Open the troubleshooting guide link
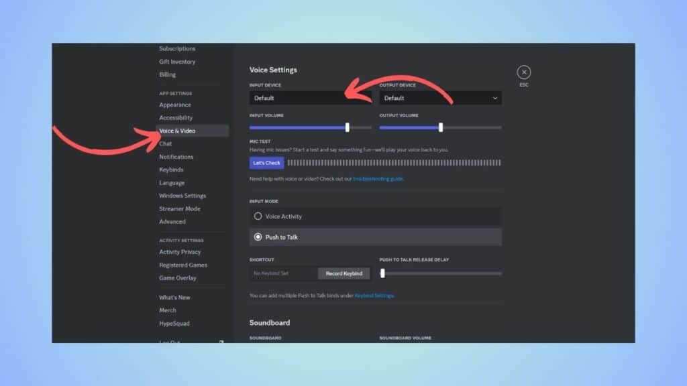The height and width of the screenshot is (386, 687). pos(378,179)
